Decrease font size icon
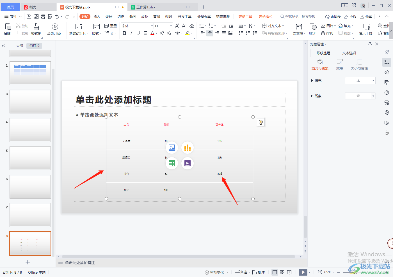 click(x=184, y=26)
